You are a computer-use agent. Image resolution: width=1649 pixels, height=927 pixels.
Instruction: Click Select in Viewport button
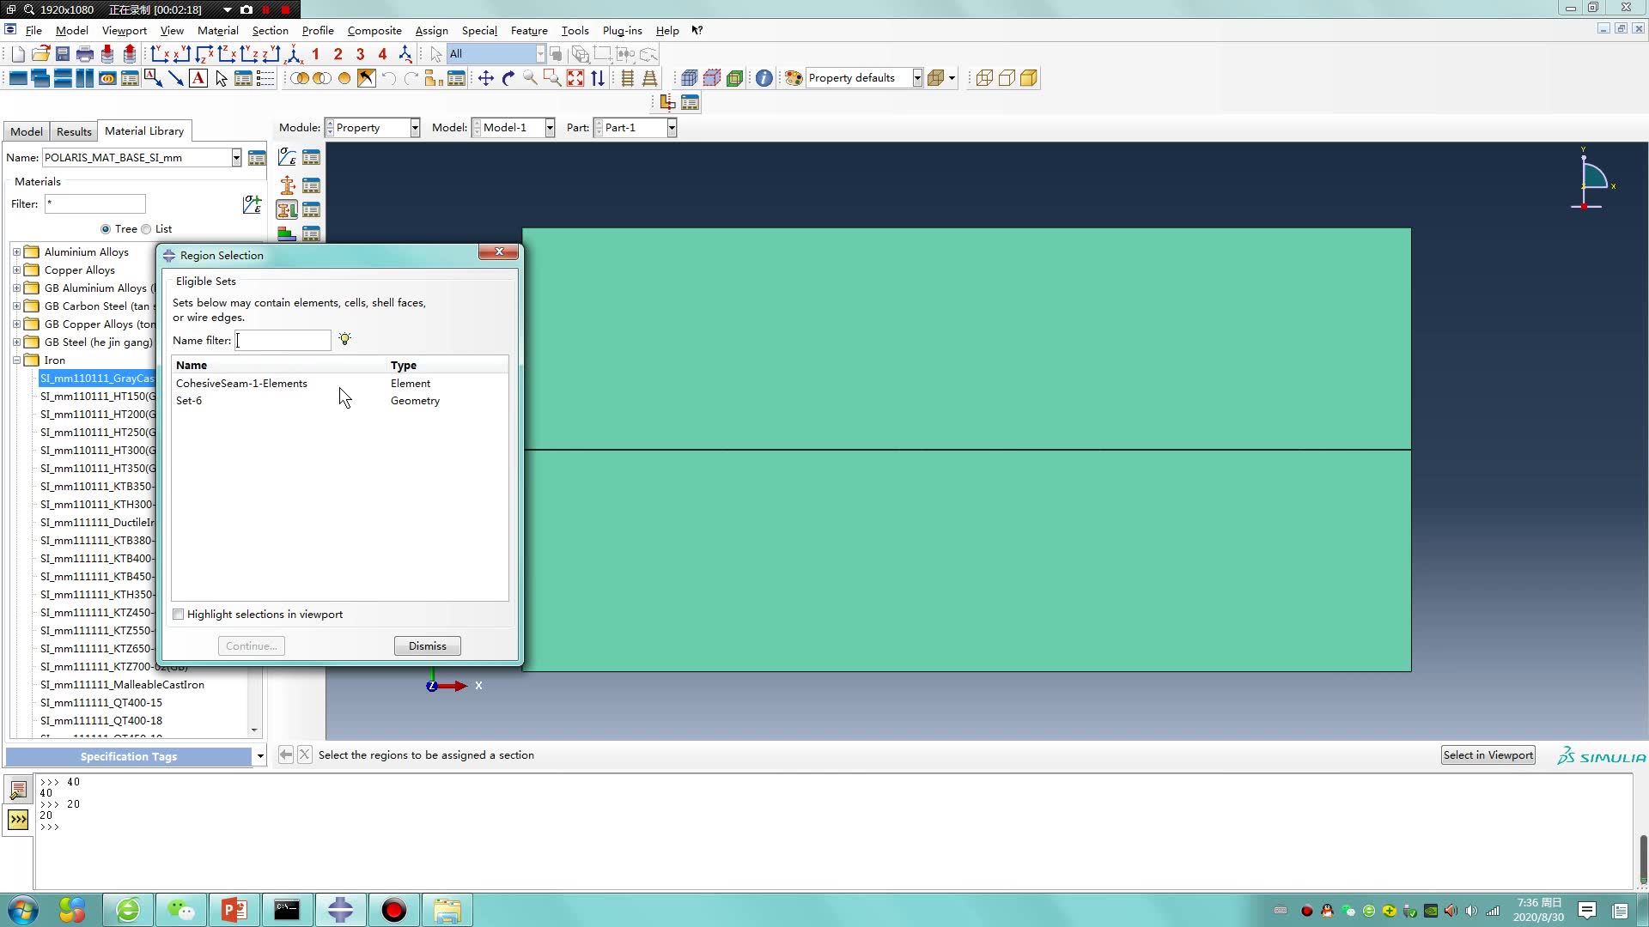1488,755
